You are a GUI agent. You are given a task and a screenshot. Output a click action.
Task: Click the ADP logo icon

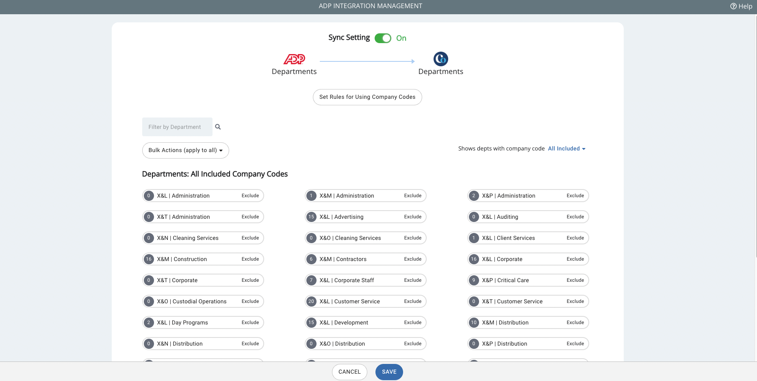tap(294, 59)
